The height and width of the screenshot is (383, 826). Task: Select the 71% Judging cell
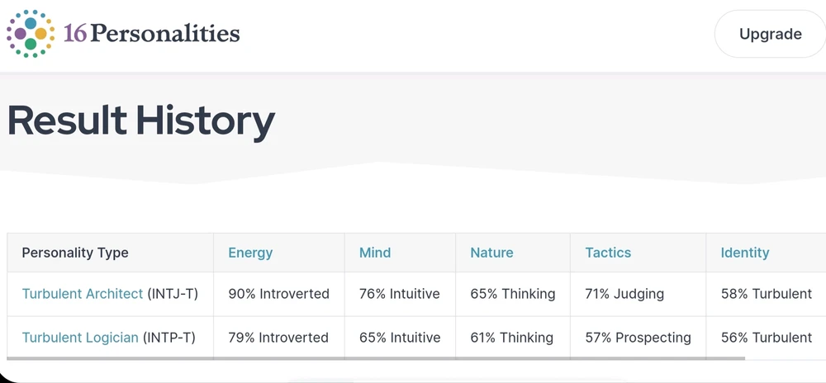638,294
